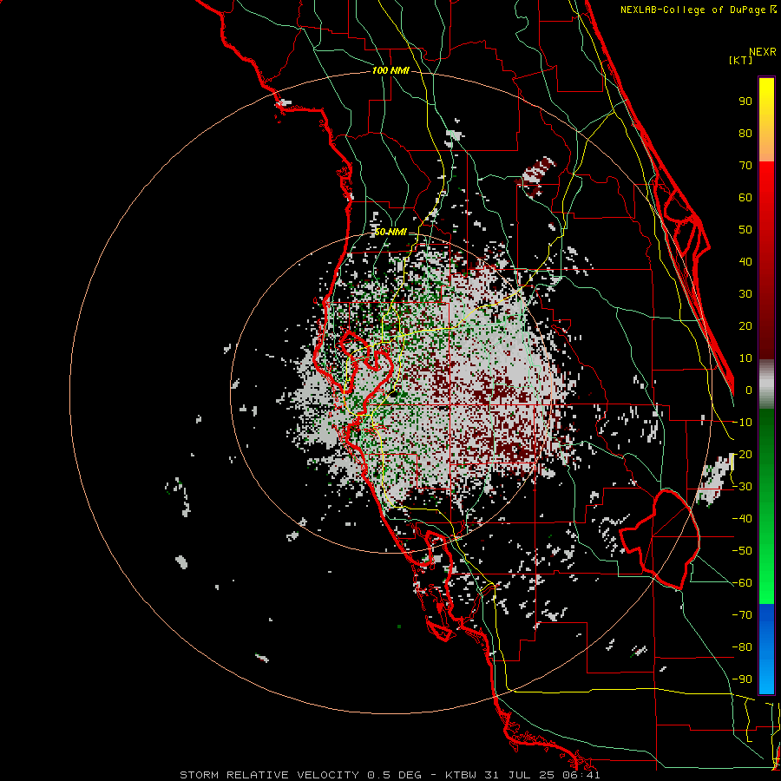Click the "06:41" timestamp in footer
Image resolution: width=781 pixels, height=781 pixels.
point(581,775)
